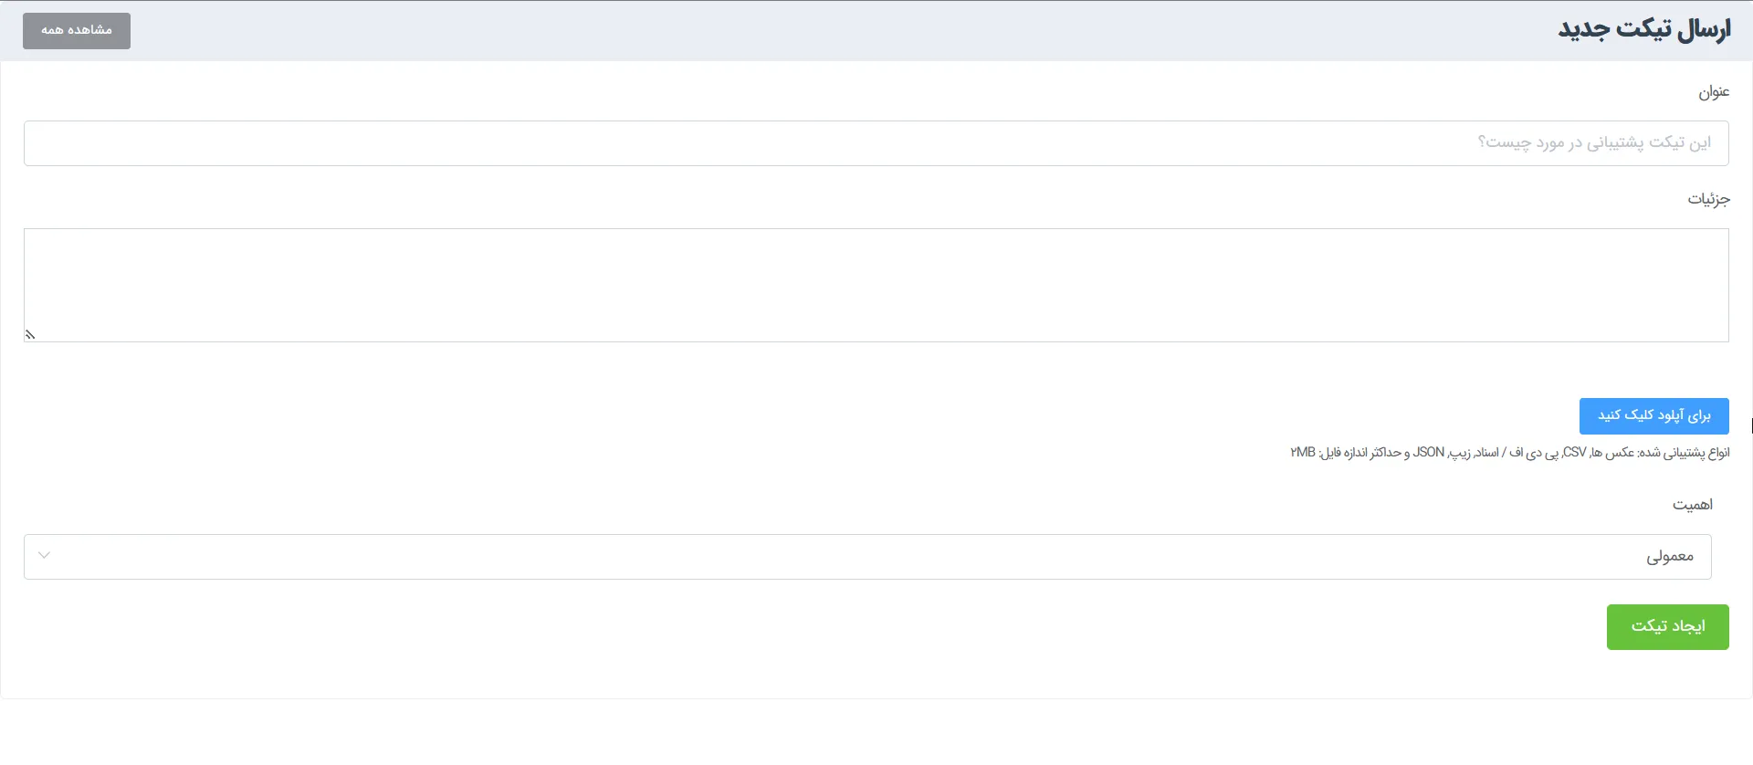1753x765 pixels.
Task: Submit with the ایجاد تیکت button
Action: (x=1668, y=627)
